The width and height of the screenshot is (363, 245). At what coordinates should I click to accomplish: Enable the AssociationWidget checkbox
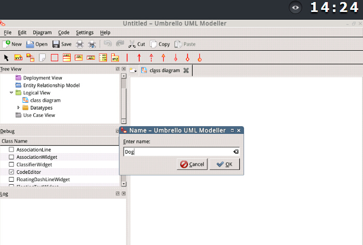click(11, 157)
